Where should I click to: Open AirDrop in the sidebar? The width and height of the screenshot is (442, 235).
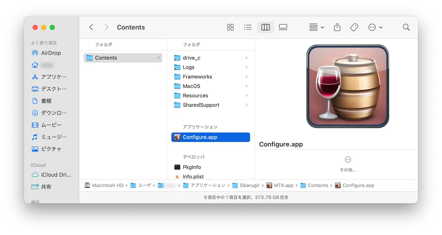pyautogui.click(x=51, y=53)
